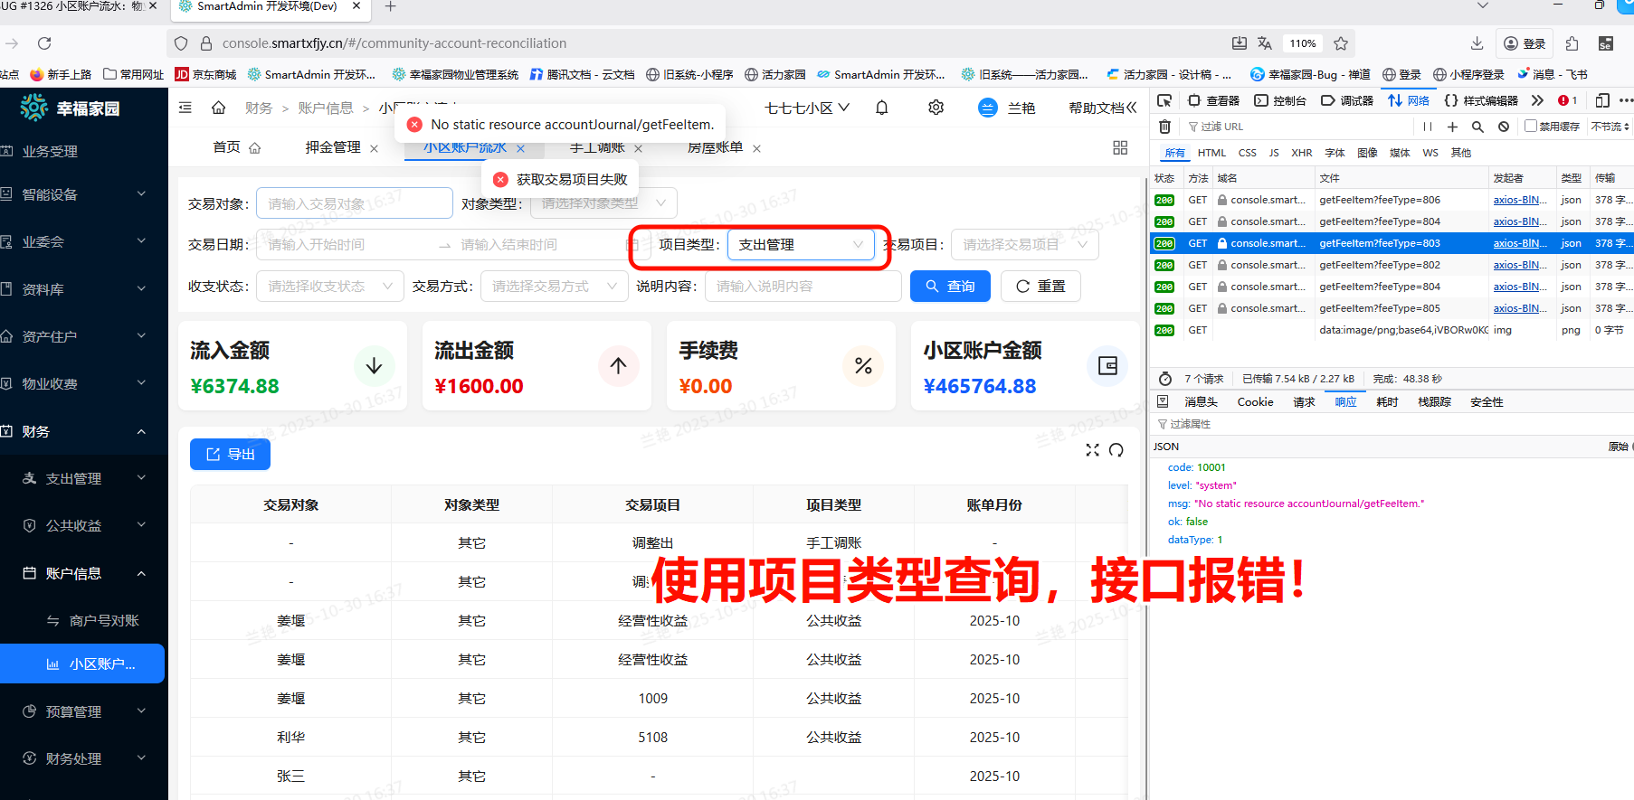Click the notification bell icon
The height and width of the screenshot is (800, 1634).
881,108
